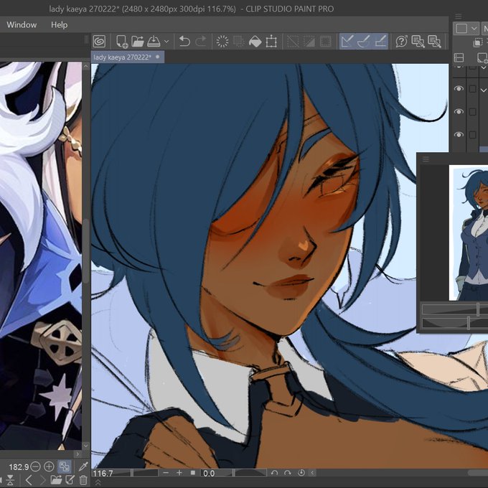Screen dimensions: 488x488
Task: Expand bottom panel double chevron
Action: [x=98, y=483]
